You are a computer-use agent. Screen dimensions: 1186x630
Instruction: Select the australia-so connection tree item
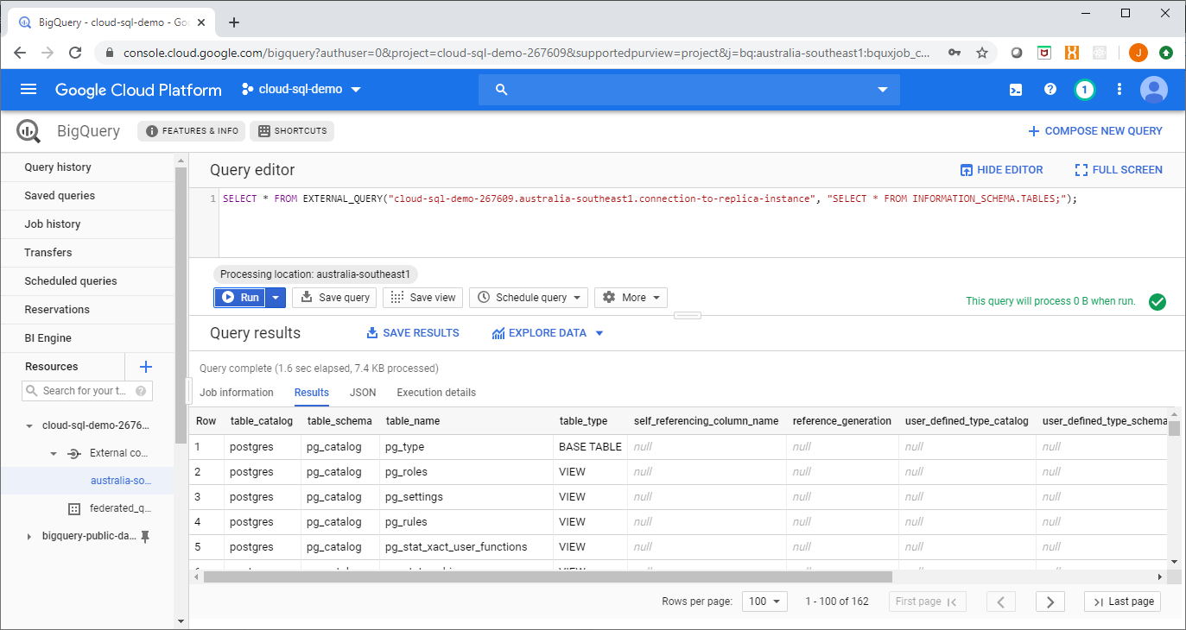click(87, 481)
